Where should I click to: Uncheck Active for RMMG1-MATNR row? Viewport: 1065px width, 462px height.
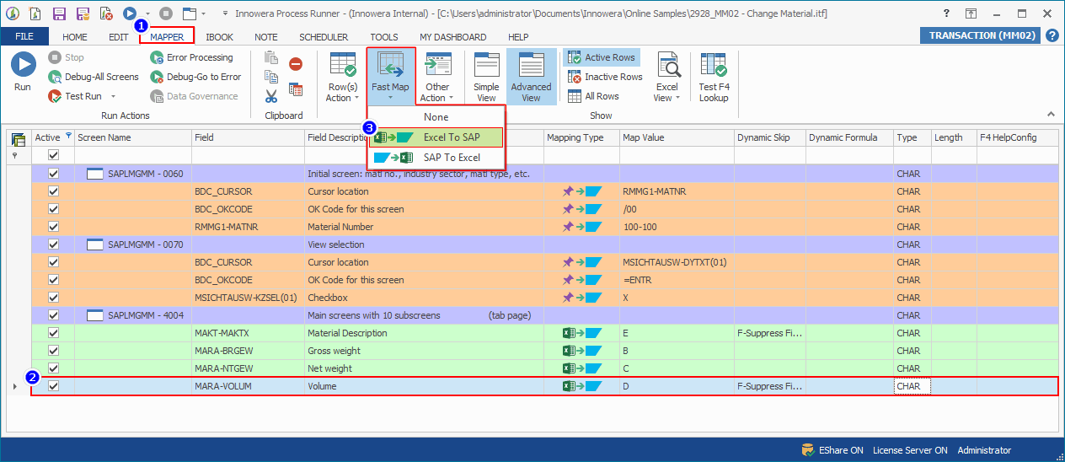[x=54, y=227]
